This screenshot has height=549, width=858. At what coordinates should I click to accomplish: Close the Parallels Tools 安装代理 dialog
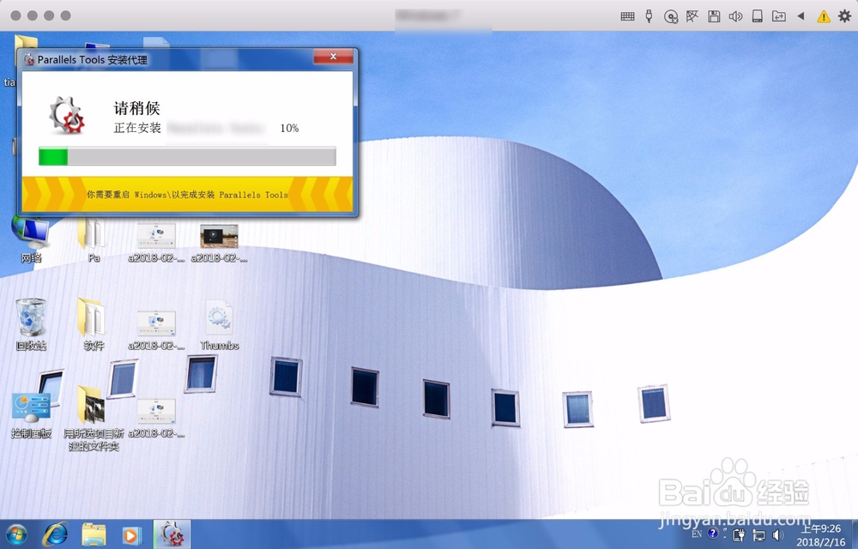click(x=333, y=57)
